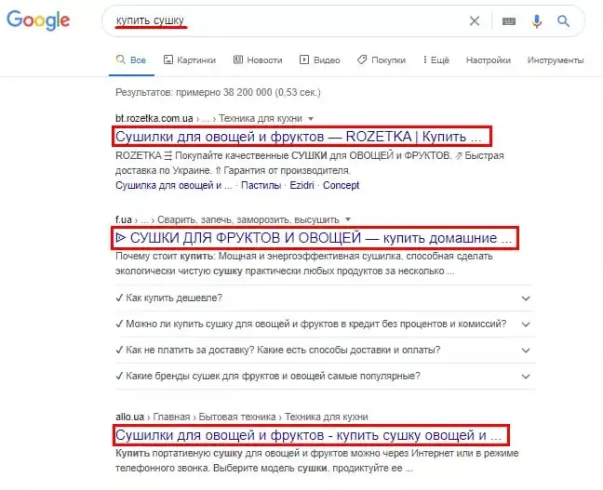Clear the search query with X icon
Viewport: 603px width, 490px height.
coord(475,20)
